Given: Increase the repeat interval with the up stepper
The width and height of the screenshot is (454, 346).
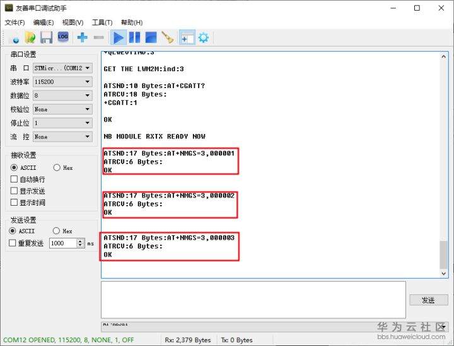Looking at the screenshot, I should [x=81, y=240].
